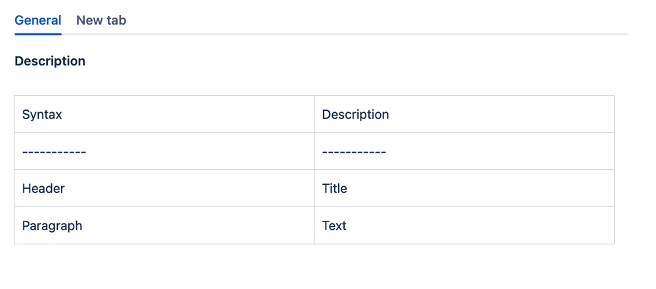The width and height of the screenshot is (656, 289).
Task: Click the bold Description section heading
Action: pos(50,61)
